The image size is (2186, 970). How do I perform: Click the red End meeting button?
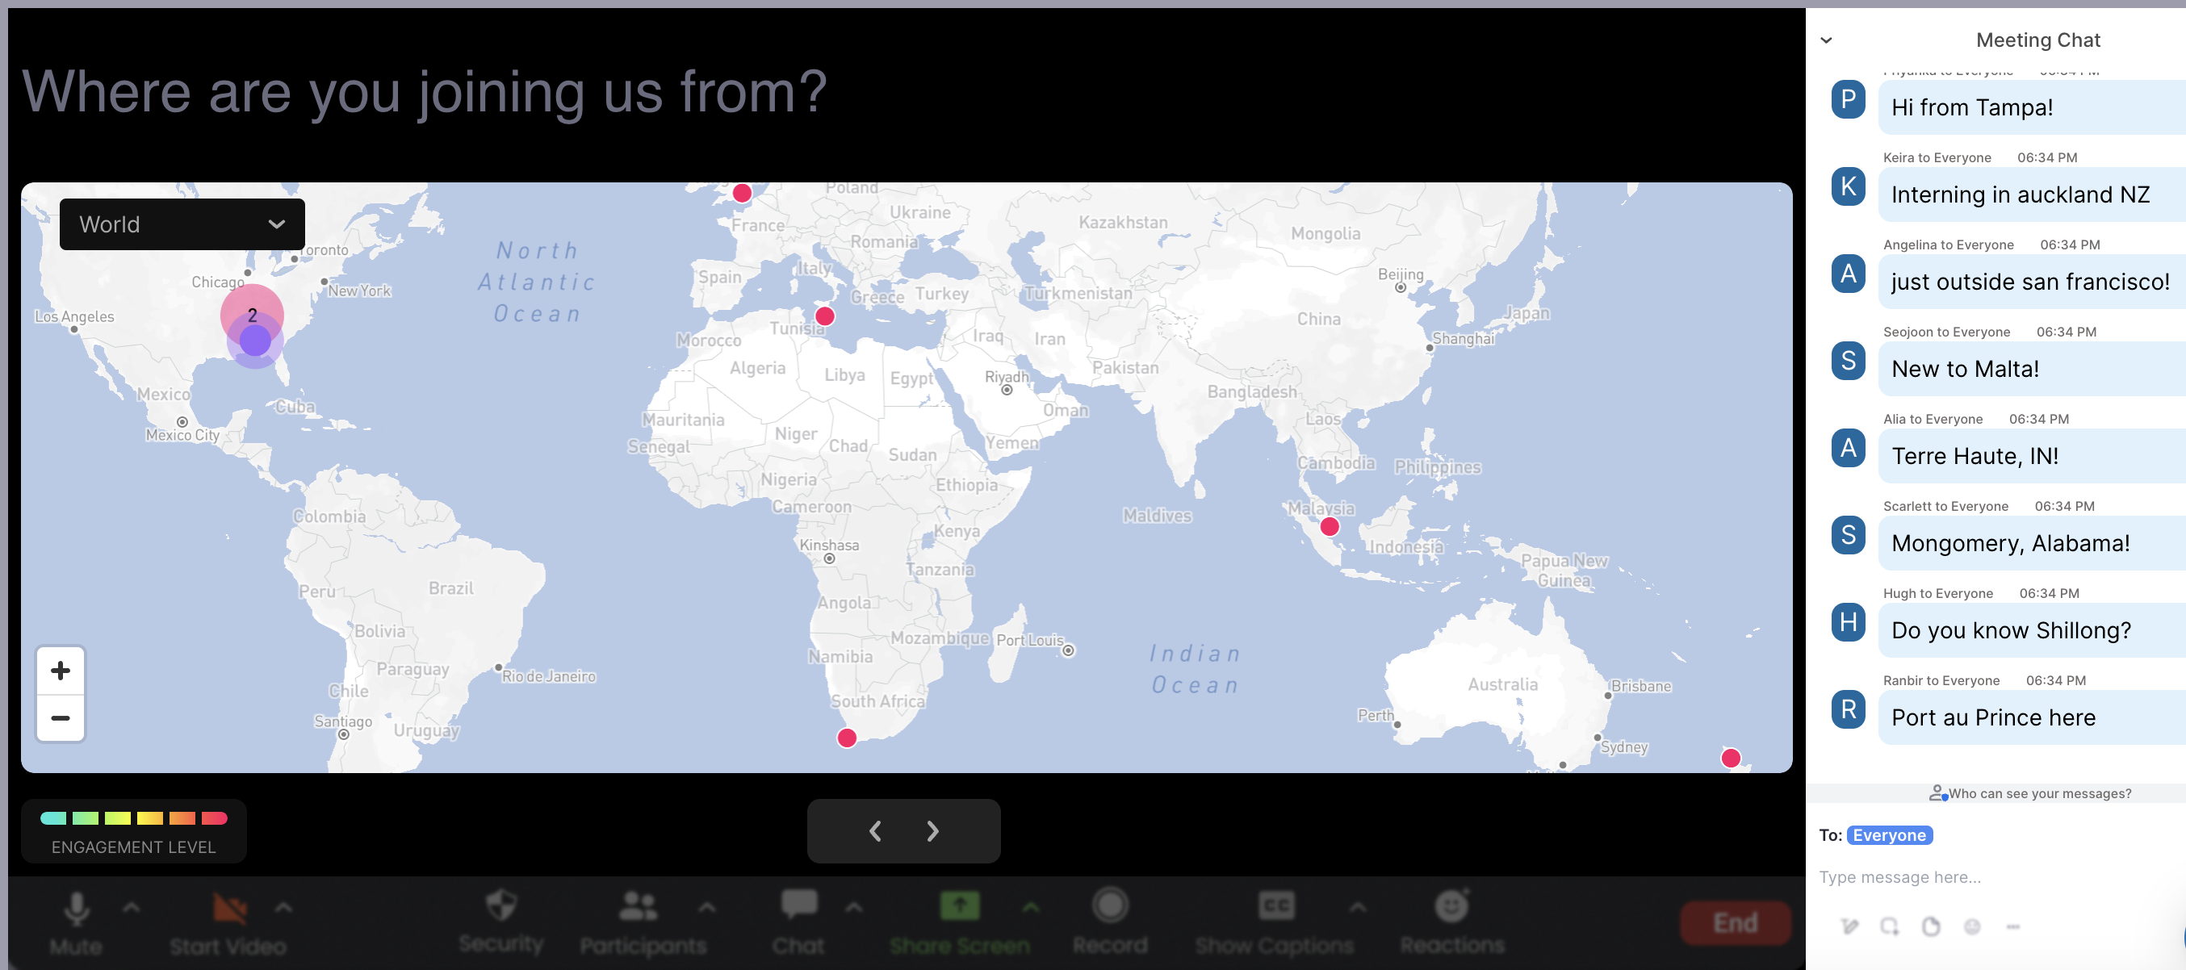[1735, 922]
